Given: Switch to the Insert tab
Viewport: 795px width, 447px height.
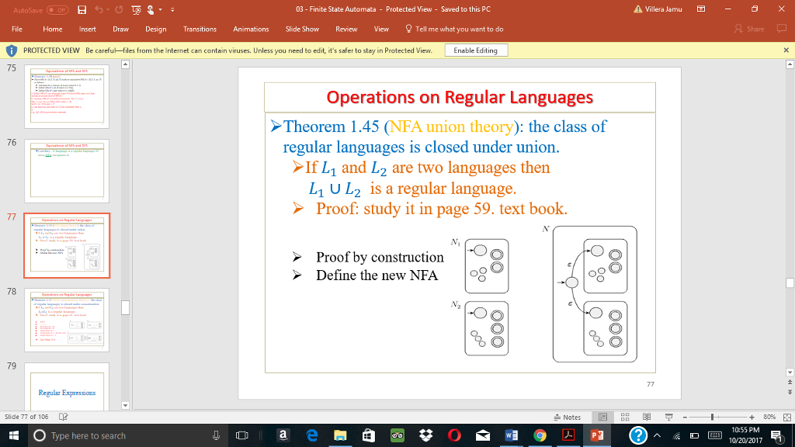Looking at the screenshot, I should (x=87, y=29).
